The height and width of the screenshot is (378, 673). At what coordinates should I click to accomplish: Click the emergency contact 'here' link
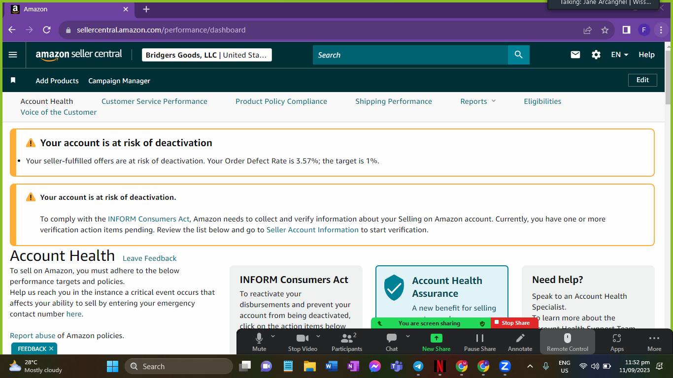click(x=74, y=314)
